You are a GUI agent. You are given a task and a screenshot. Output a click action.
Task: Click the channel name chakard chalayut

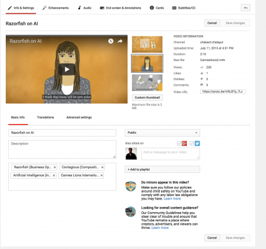point(212,42)
